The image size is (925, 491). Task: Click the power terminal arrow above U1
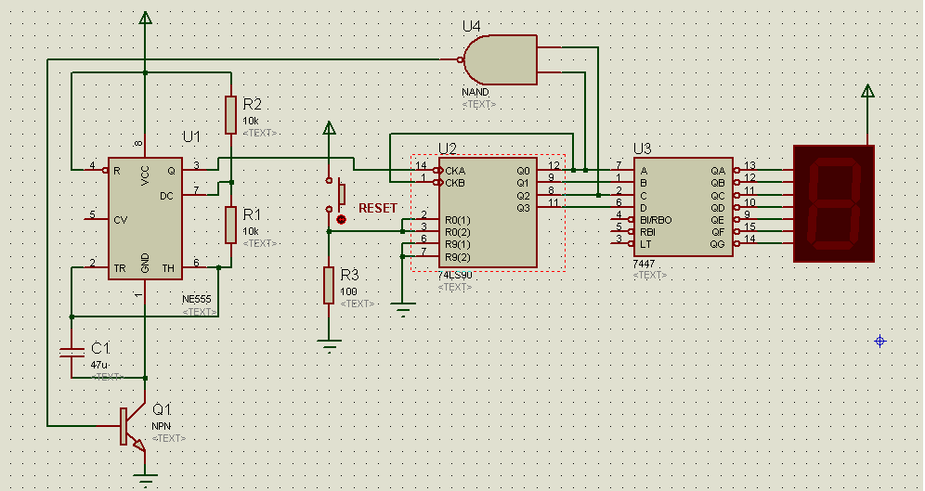tap(145, 18)
